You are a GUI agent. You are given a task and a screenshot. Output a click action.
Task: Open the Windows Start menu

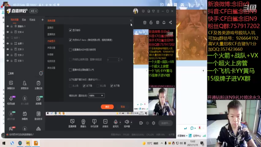(x=4, y=143)
